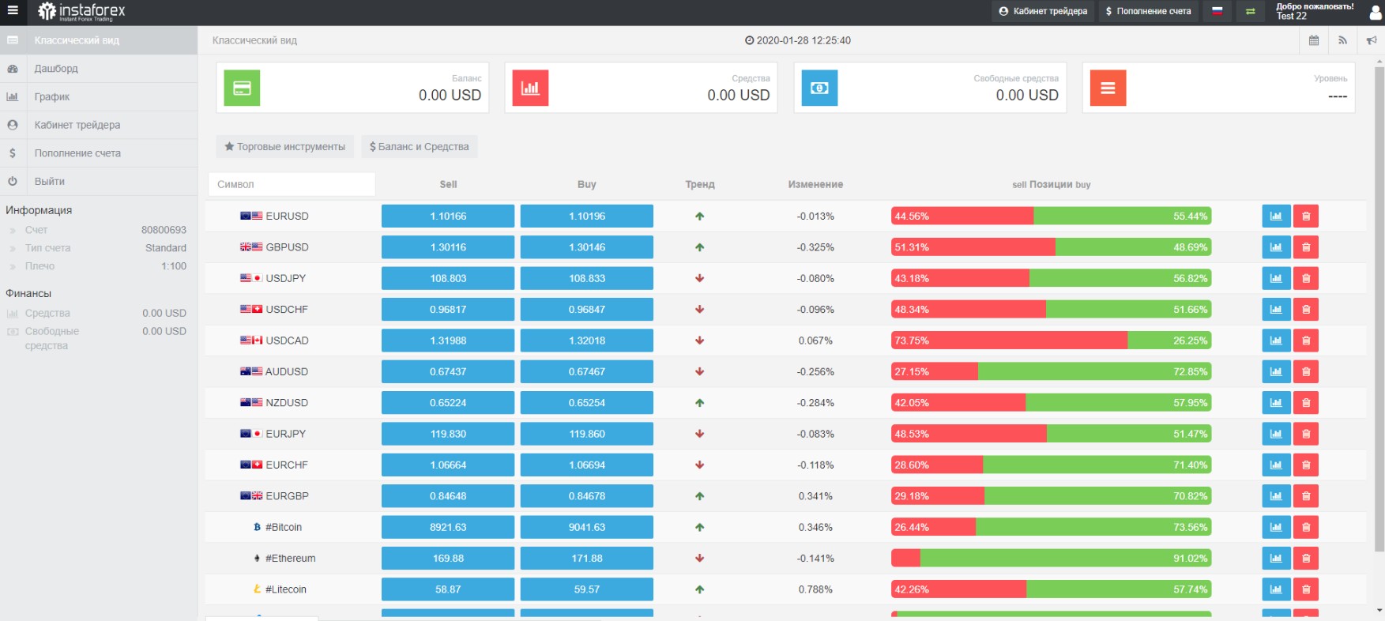Image resolution: width=1385 pixels, height=621 pixels.
Task: Open chart for GBPUSD row
Action: 1276,247
